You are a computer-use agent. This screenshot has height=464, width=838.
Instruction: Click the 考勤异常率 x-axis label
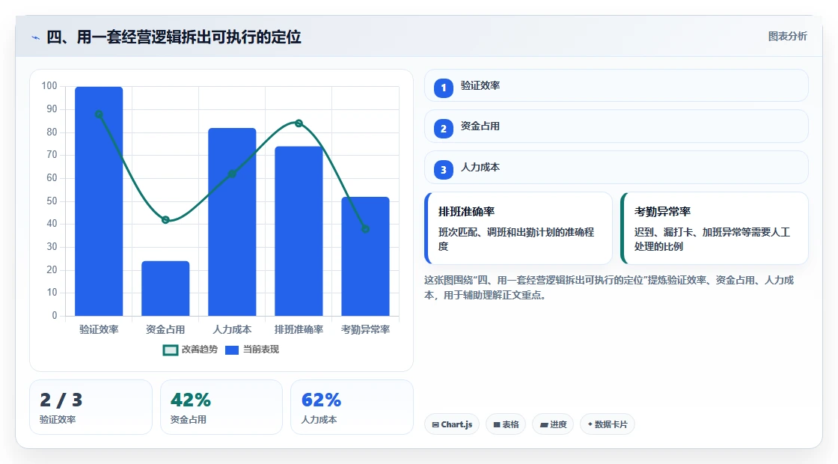366,329
